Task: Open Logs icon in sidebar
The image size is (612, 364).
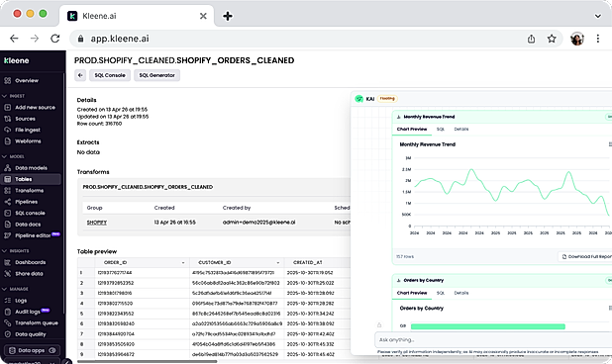Action: point(7,301)
